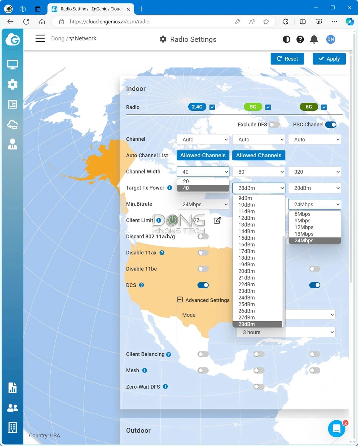Select 20 in Channel Width list
This screenshot has height=446, width=358.
coord(203,182)
